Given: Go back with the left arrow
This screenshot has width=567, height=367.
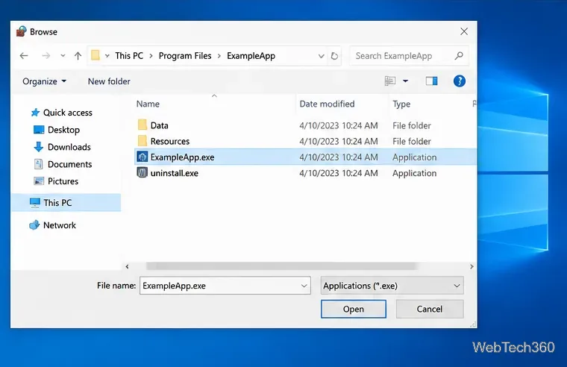Looking at the screenshot, I should 24,56.
